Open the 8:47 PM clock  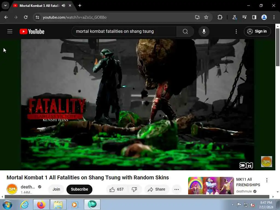pyautogui.click(x=266, y=205)
